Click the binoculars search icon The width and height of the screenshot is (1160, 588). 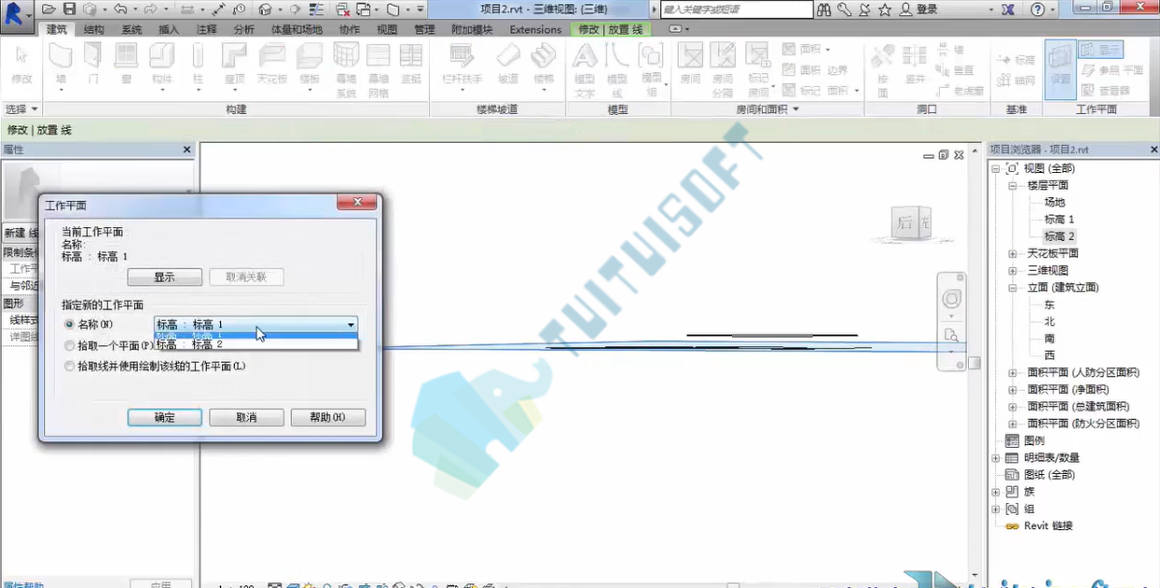[824, 9]
